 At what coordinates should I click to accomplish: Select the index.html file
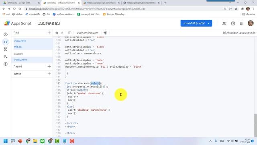click(x=20, y=41)
